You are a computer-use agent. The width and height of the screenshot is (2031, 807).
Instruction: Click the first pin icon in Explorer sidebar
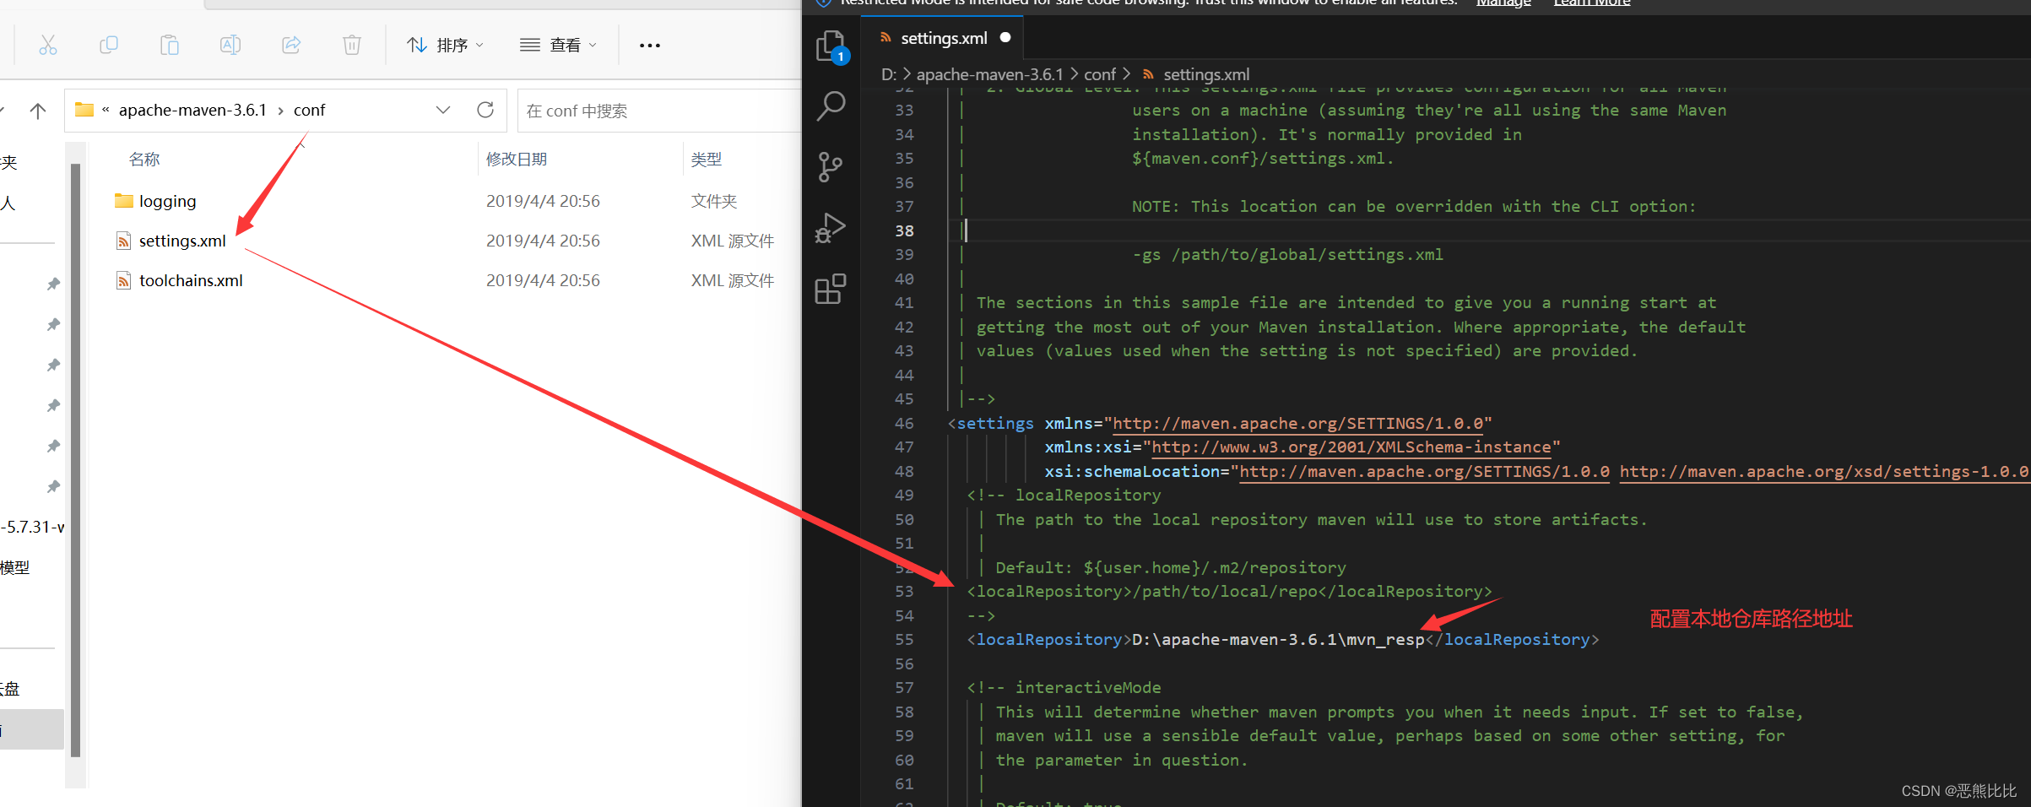tap(53, 284)
